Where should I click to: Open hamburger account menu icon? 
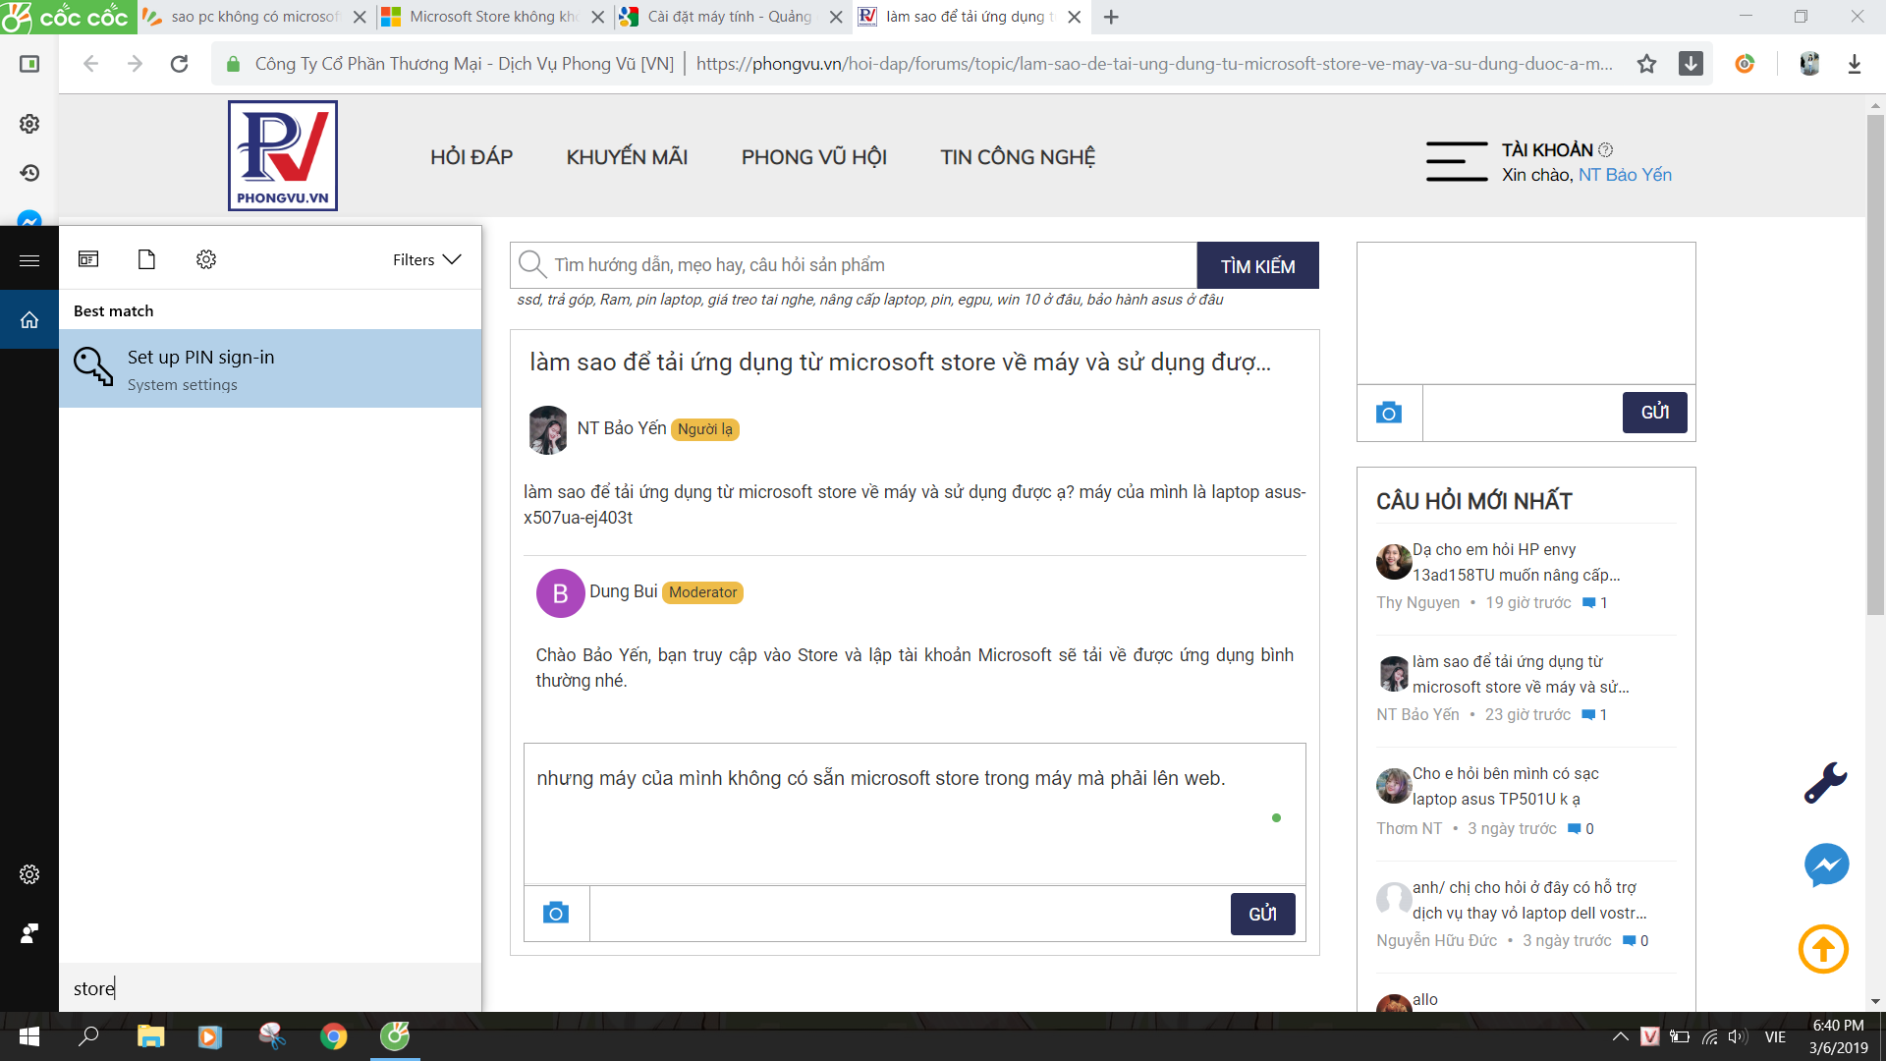point(1457,162)
